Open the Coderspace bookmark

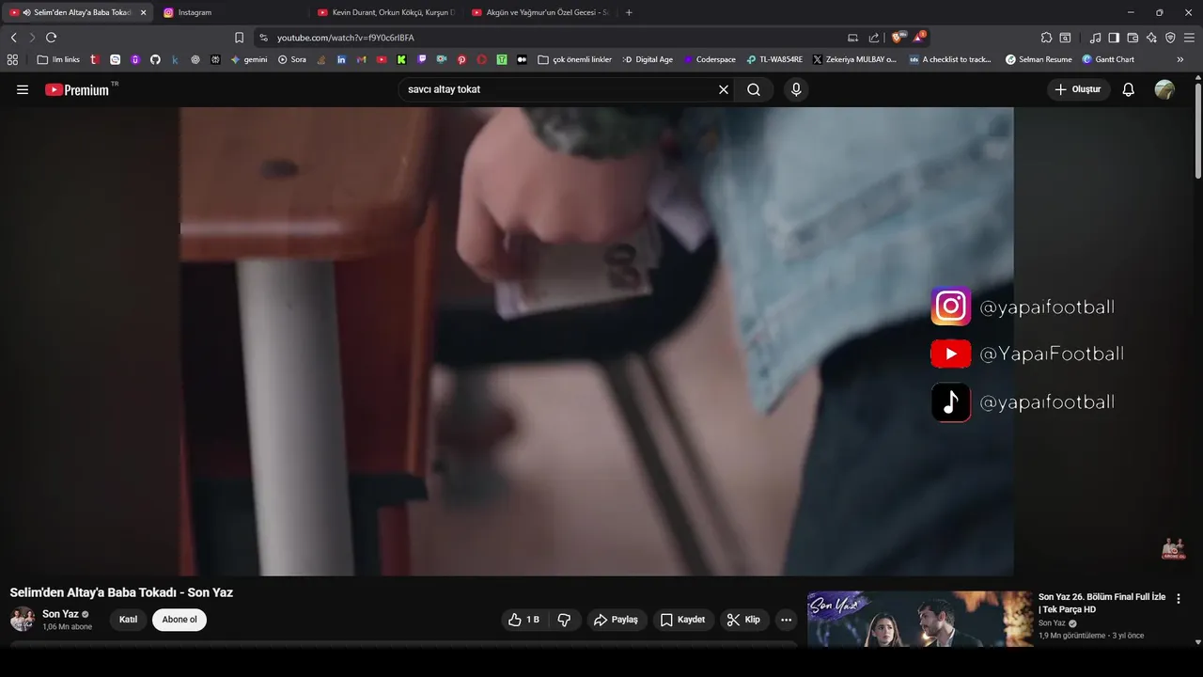click(x=710, y=59)
